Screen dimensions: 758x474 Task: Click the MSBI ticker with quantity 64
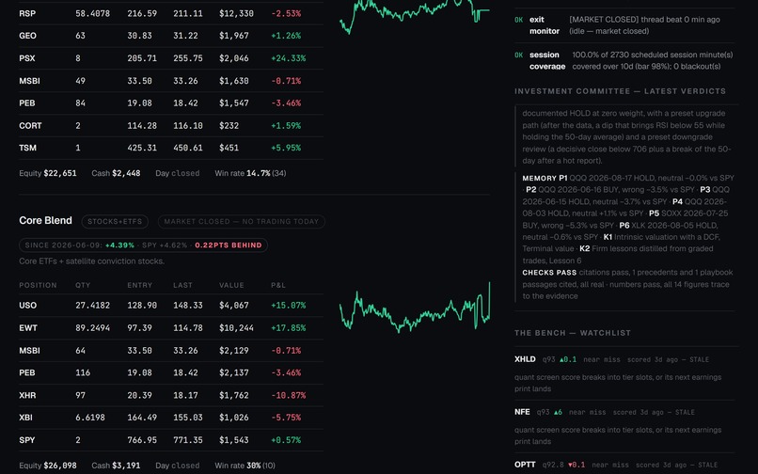point(29,351)
